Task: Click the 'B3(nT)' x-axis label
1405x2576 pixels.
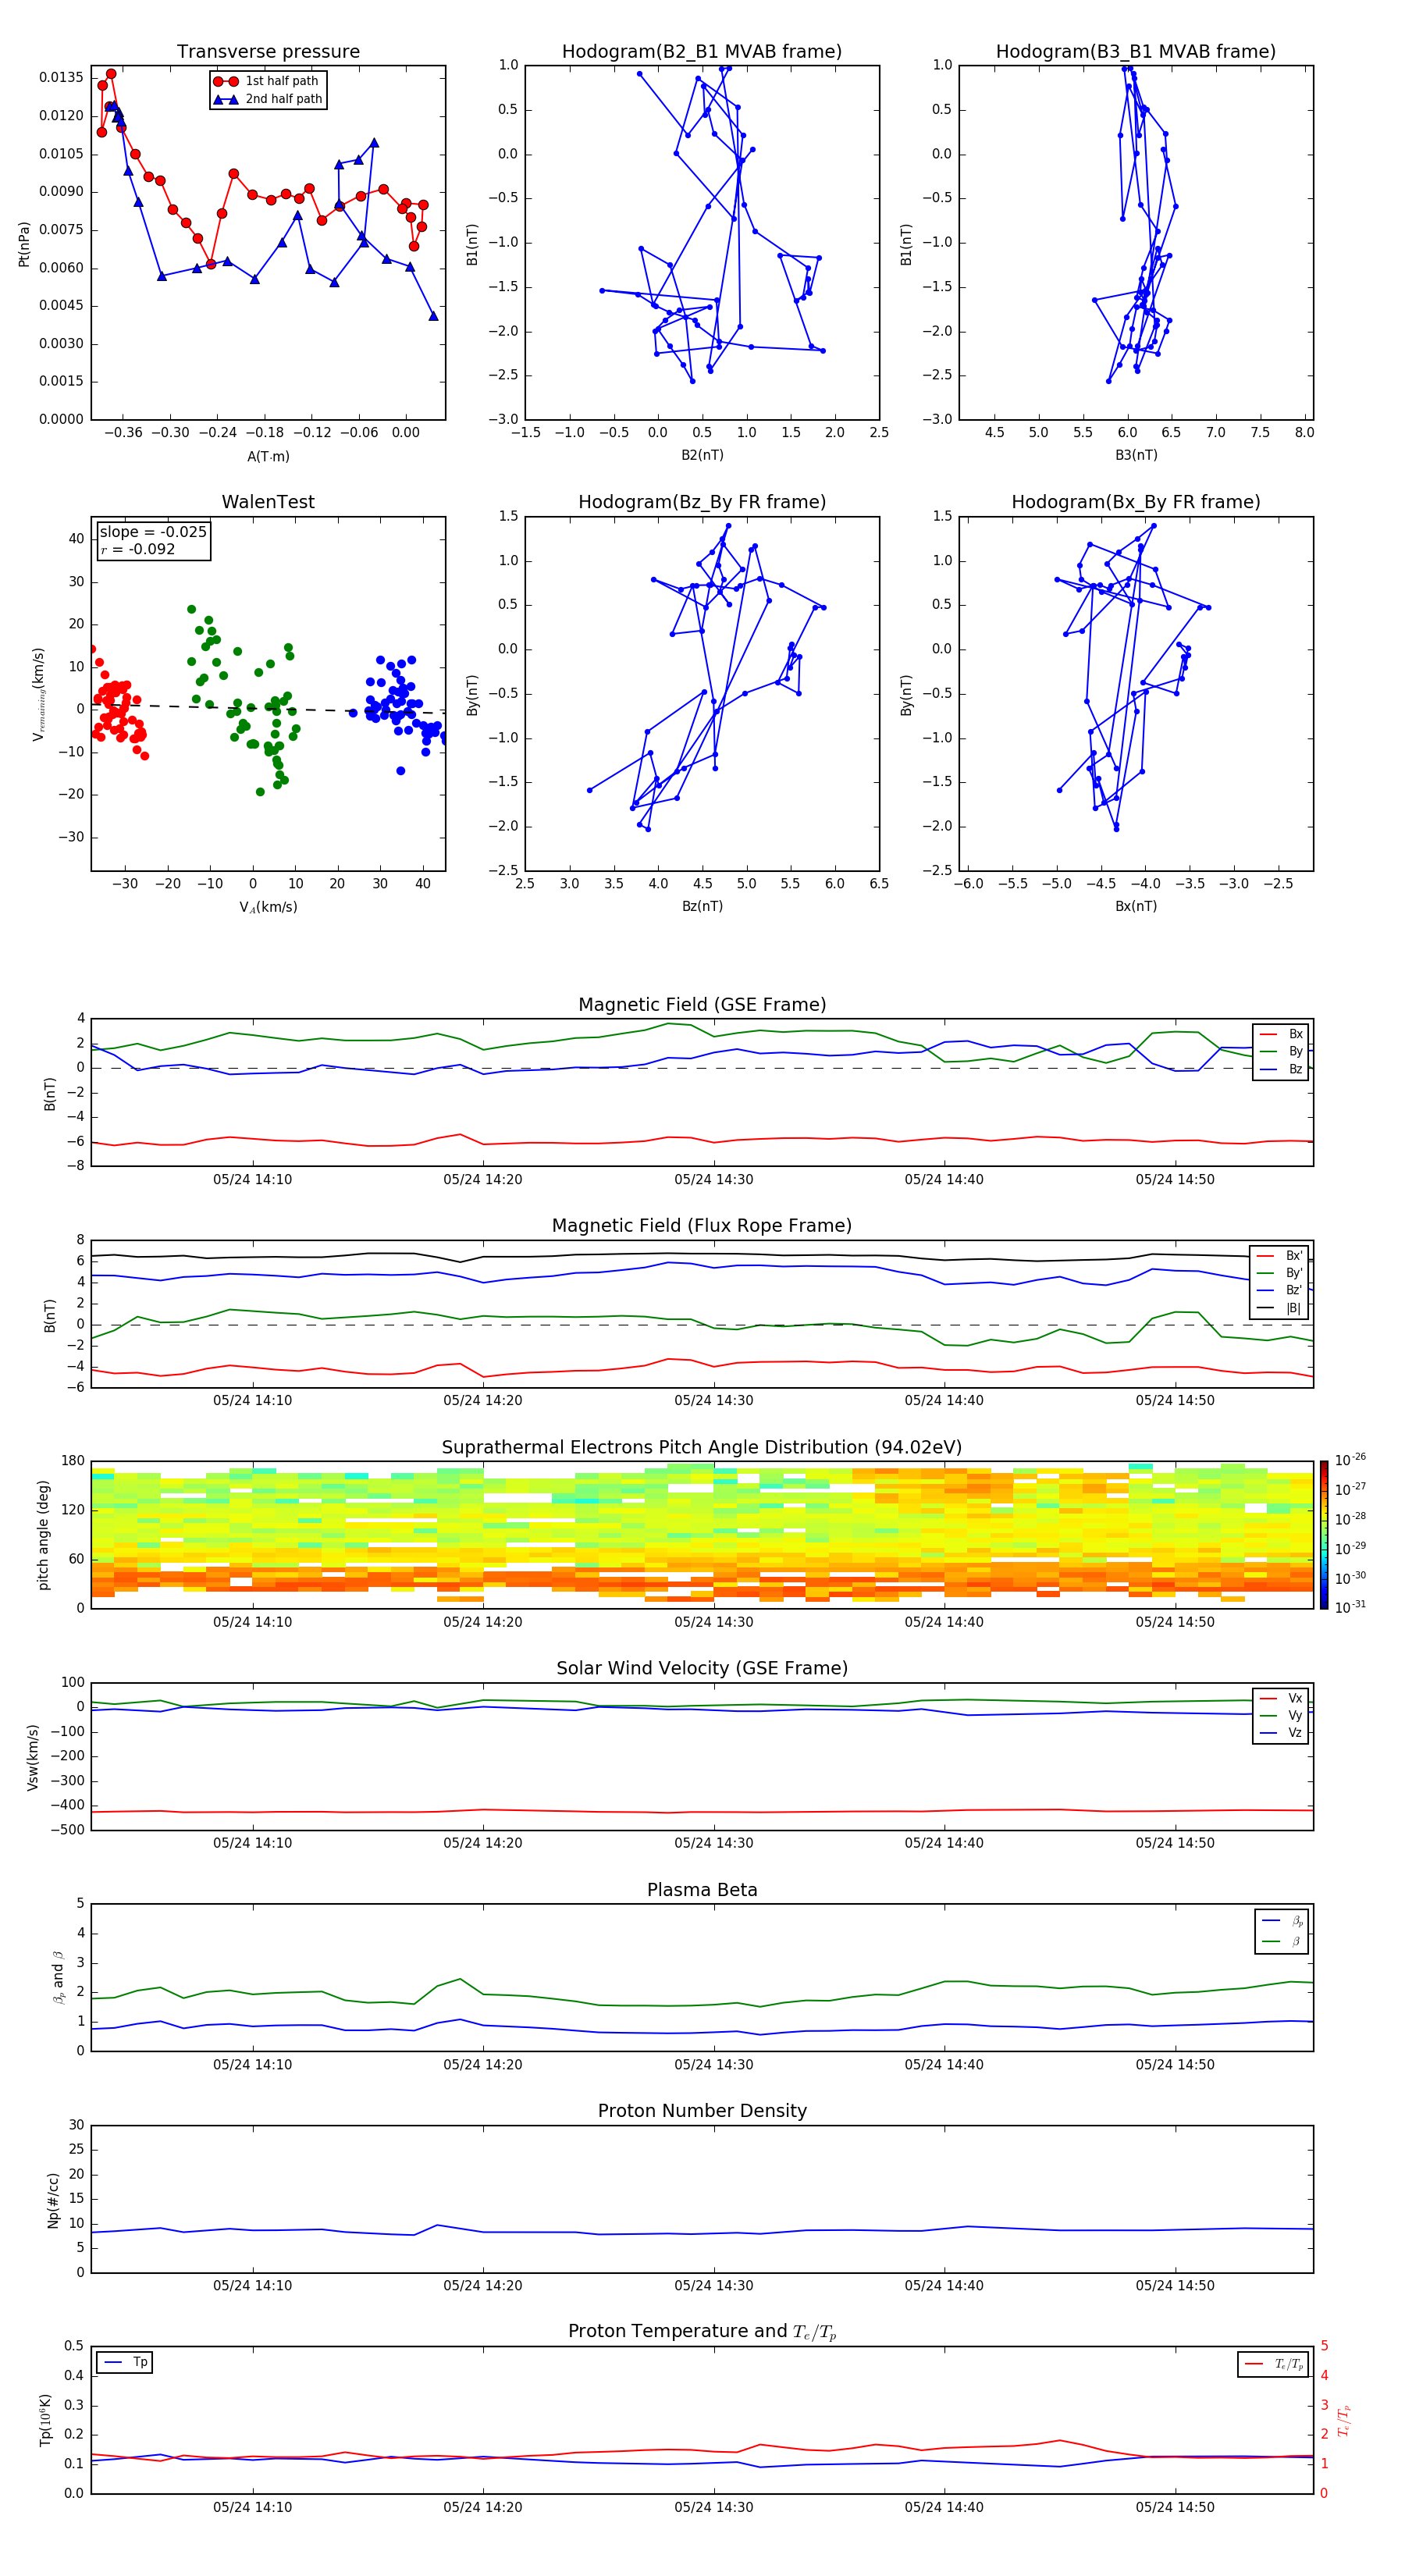Action: click(x=1136, y=455)
